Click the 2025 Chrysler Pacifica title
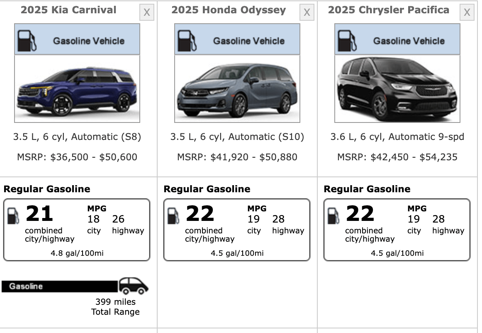 tap(389, 10)
